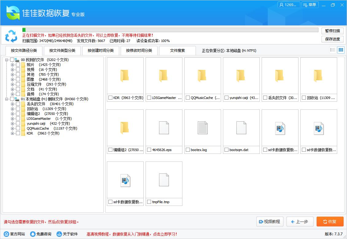Click the 暂停扫描 button
347x239 pixels.
[x=332, y=31]
